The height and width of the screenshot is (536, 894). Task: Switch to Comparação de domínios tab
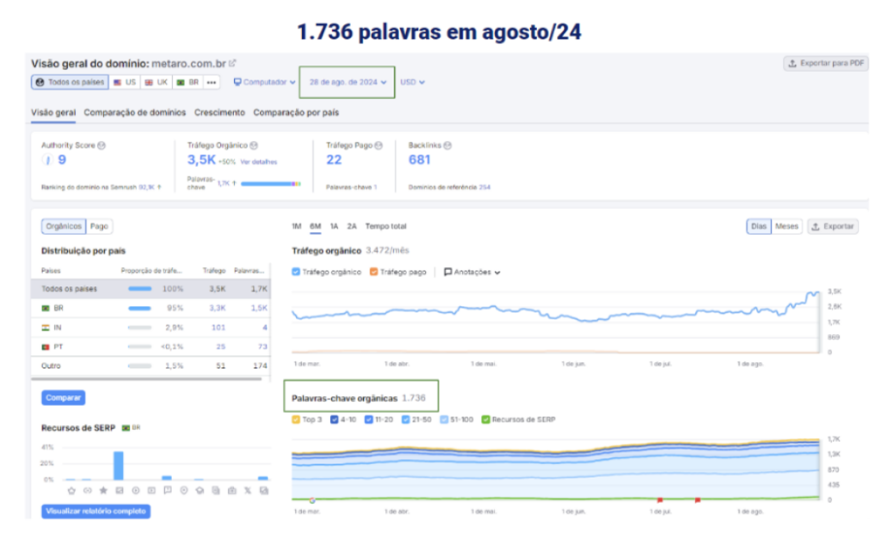pos(134,113)
